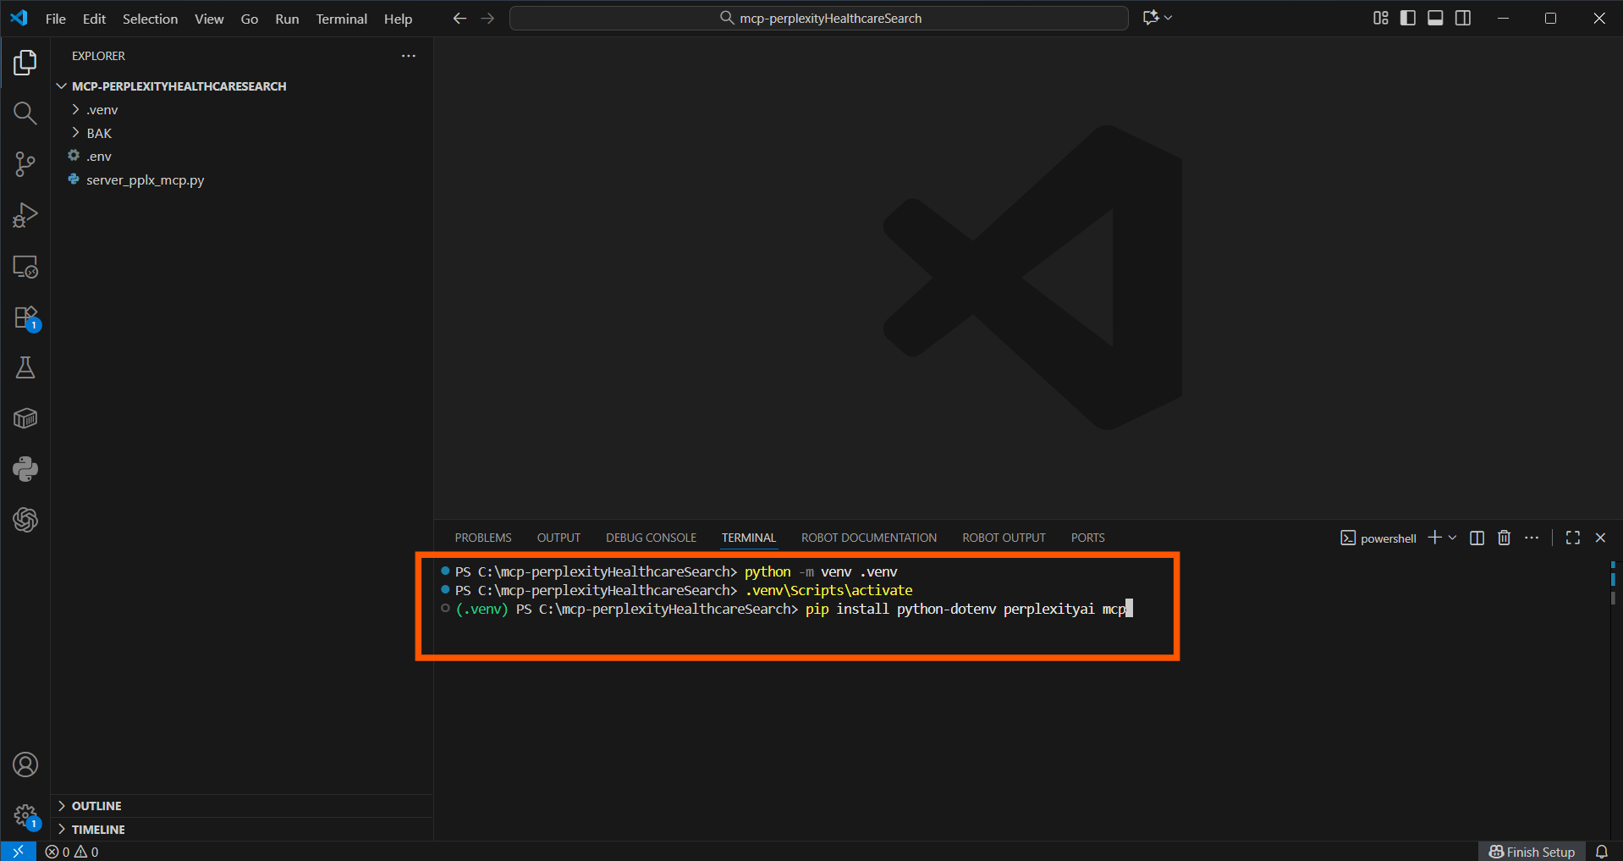Click the command center search box
1623x861 pixels.
pyautogui.click(x=818, y=18)
